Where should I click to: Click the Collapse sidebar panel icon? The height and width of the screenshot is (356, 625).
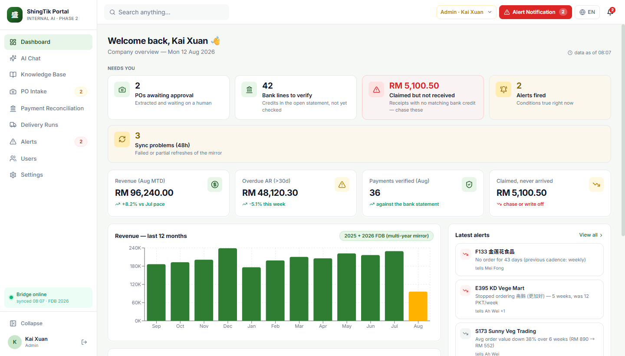tap(13, 323)
